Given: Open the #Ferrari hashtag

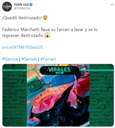Looking at the screenshot, I should tap(48, 59).
